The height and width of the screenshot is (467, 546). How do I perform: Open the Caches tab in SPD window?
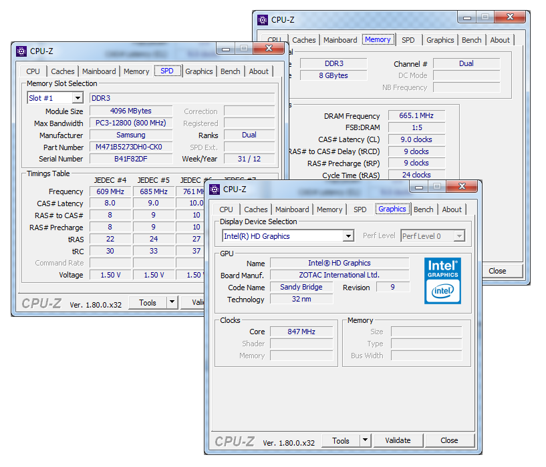pyautogui.click(x=63, y=71)
